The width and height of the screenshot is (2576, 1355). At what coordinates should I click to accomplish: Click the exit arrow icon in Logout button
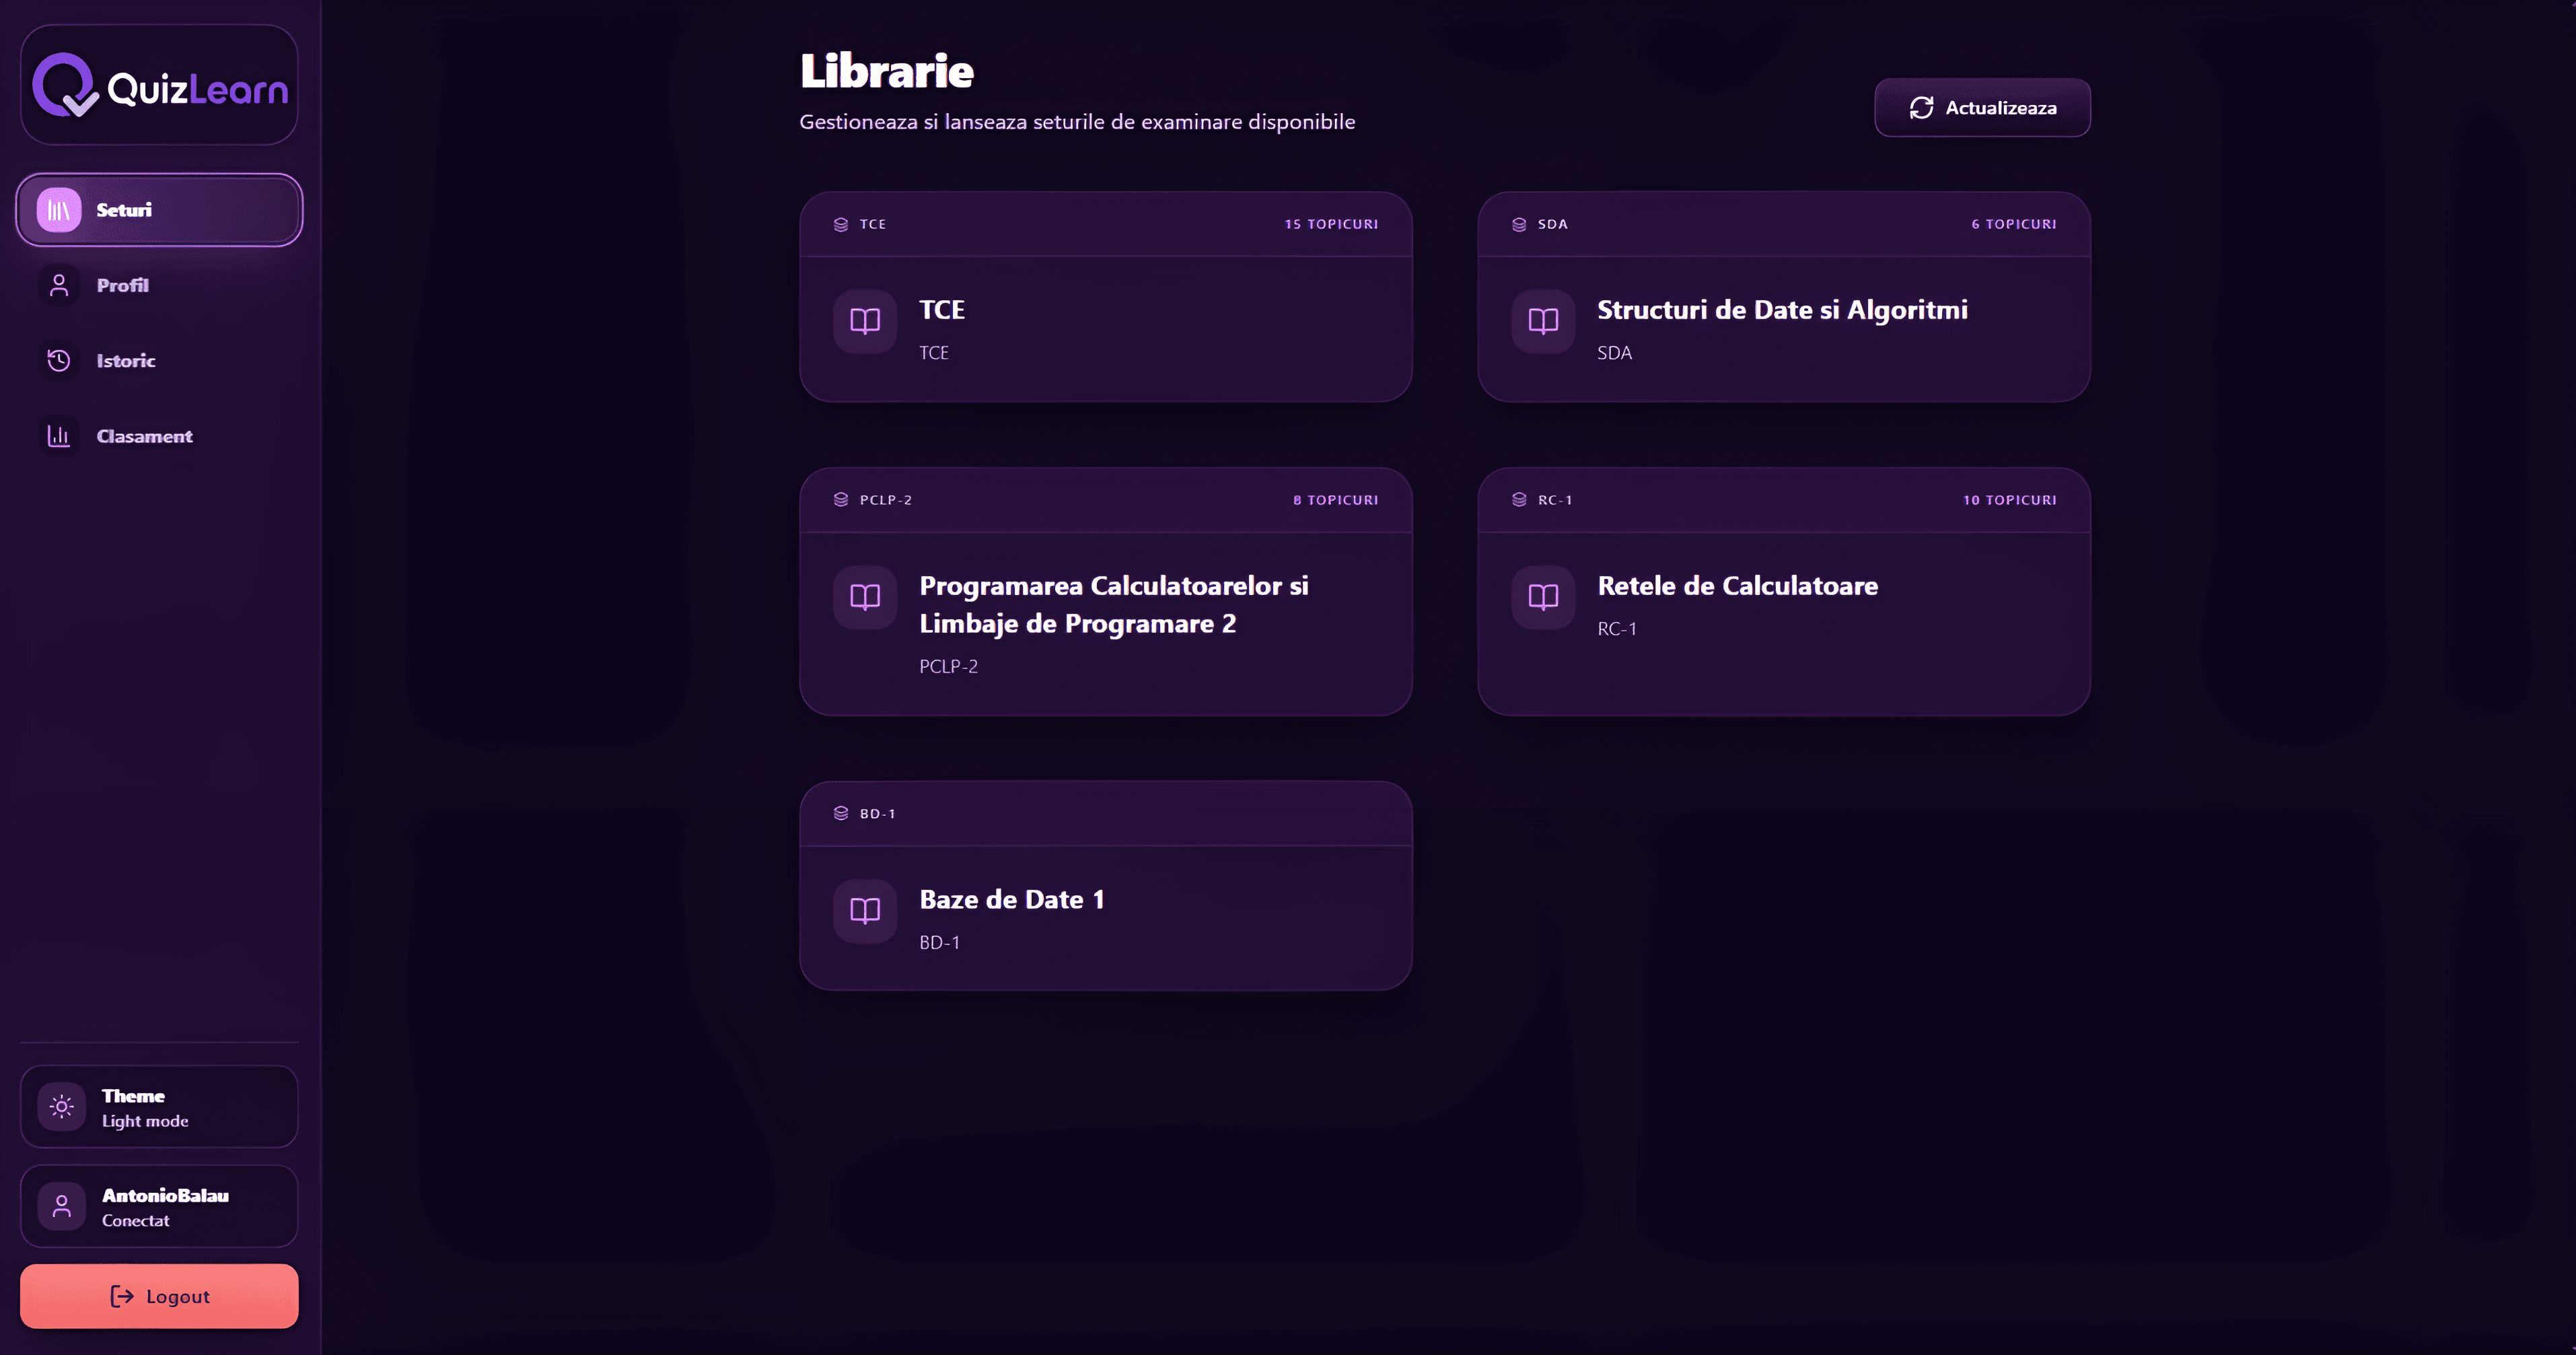coord(122,1296)
